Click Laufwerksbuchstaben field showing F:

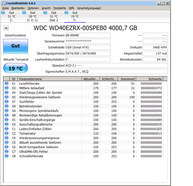pyautogui.click(x=88, y=59)
